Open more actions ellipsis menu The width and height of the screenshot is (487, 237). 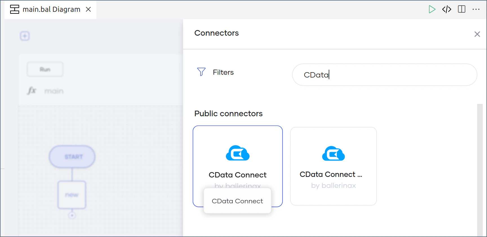tap(476, 9)
